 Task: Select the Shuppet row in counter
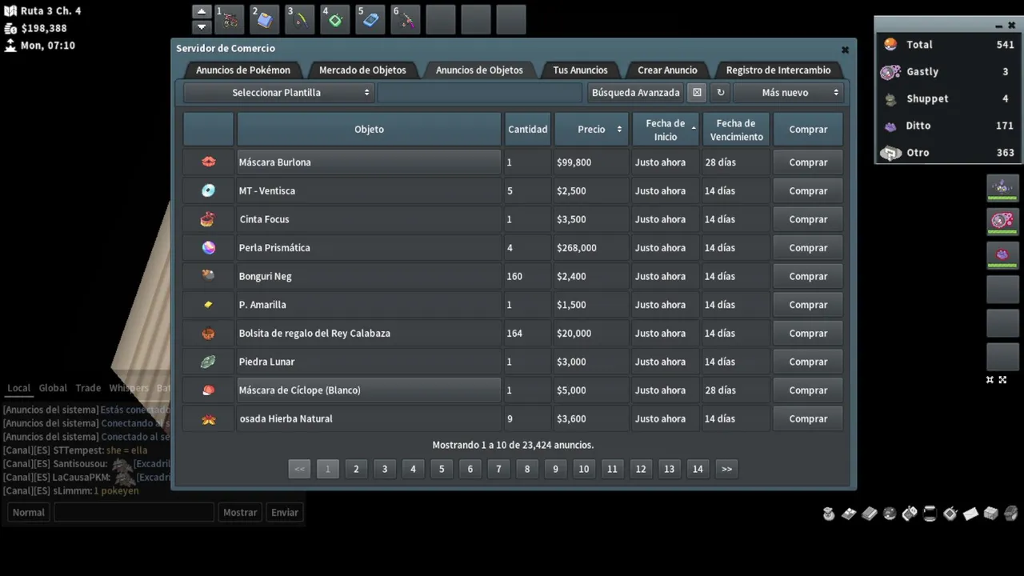948,98
